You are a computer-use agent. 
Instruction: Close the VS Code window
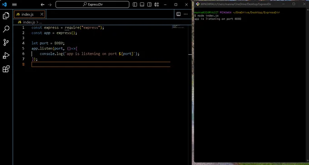[x=186, y=5]
